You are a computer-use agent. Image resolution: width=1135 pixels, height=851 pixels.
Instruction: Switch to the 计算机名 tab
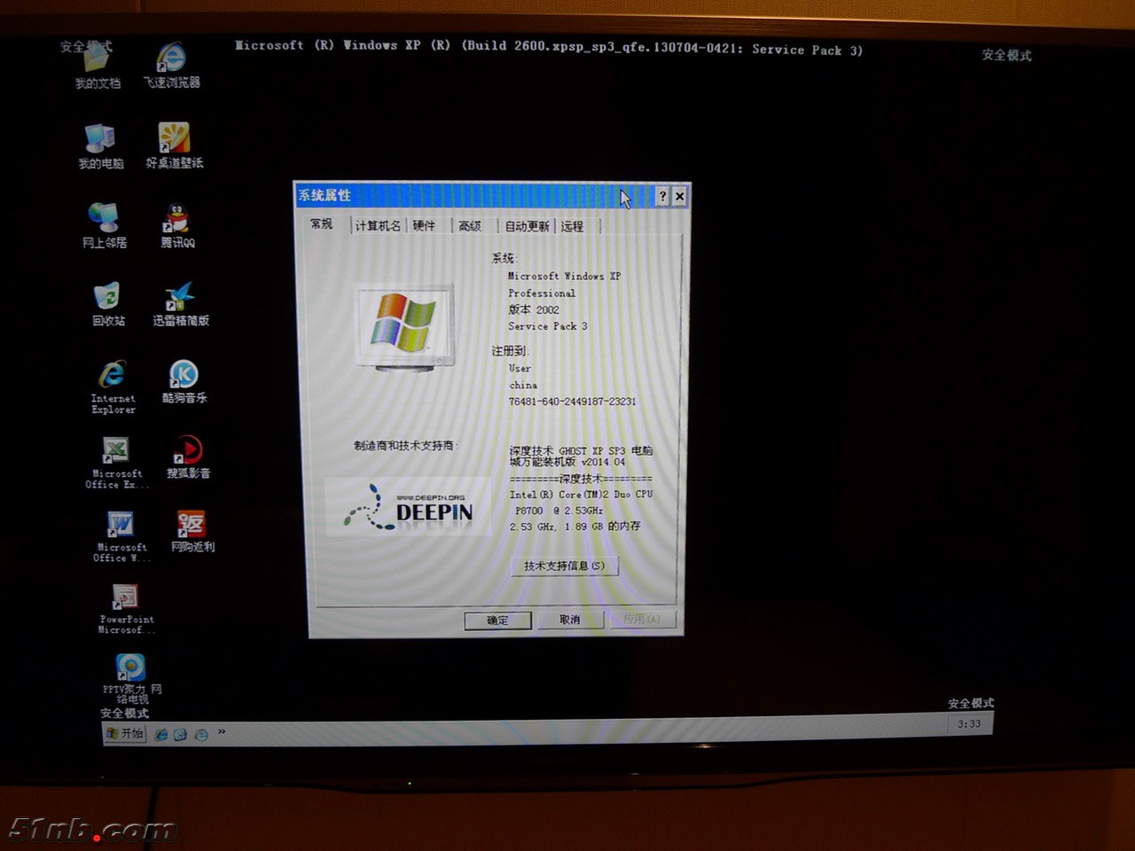point(378,226)
